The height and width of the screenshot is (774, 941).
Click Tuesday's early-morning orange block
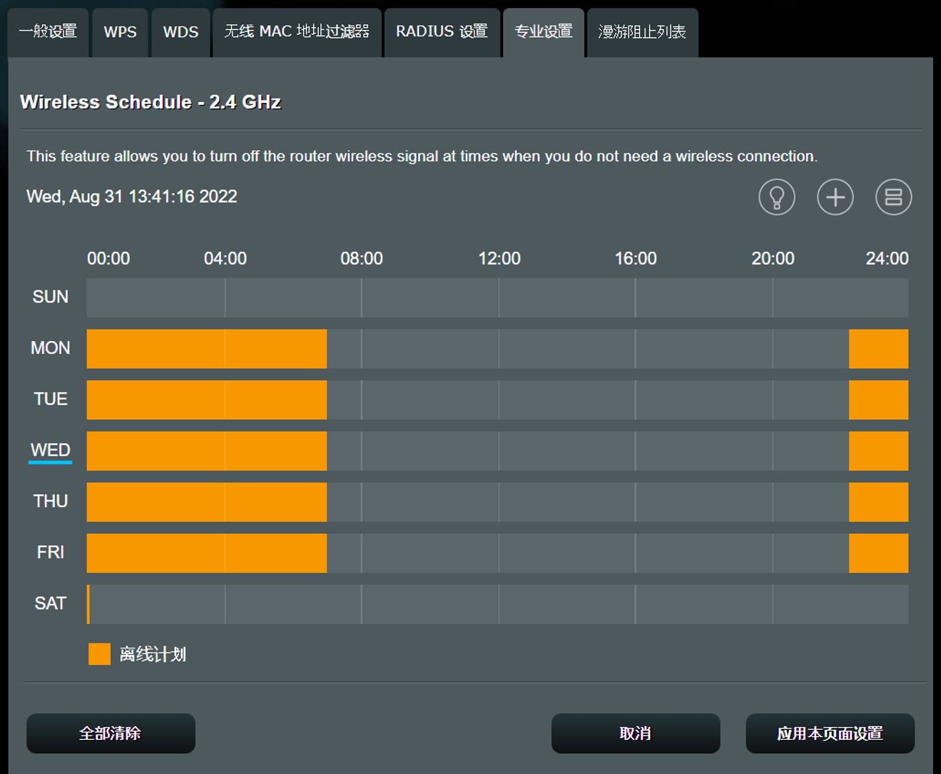click(x=207, y=399)
